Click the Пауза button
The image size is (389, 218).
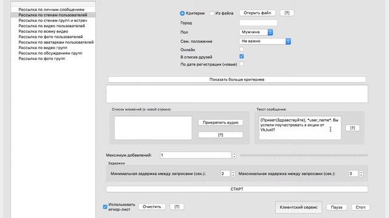[336, 207]
